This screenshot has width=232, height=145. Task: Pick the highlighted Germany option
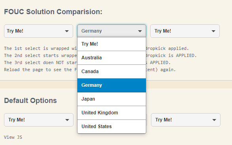pyautogui.click(x=111, y=85)
